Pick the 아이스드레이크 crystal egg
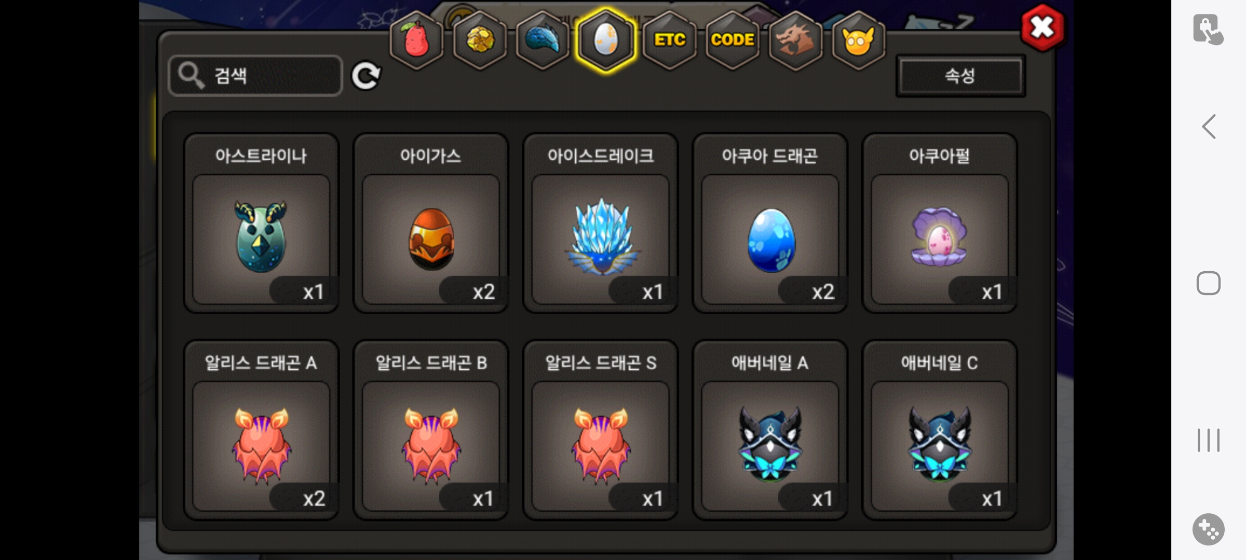The height and width of the screenshot is (560, 1246). (x=601, y=223)
